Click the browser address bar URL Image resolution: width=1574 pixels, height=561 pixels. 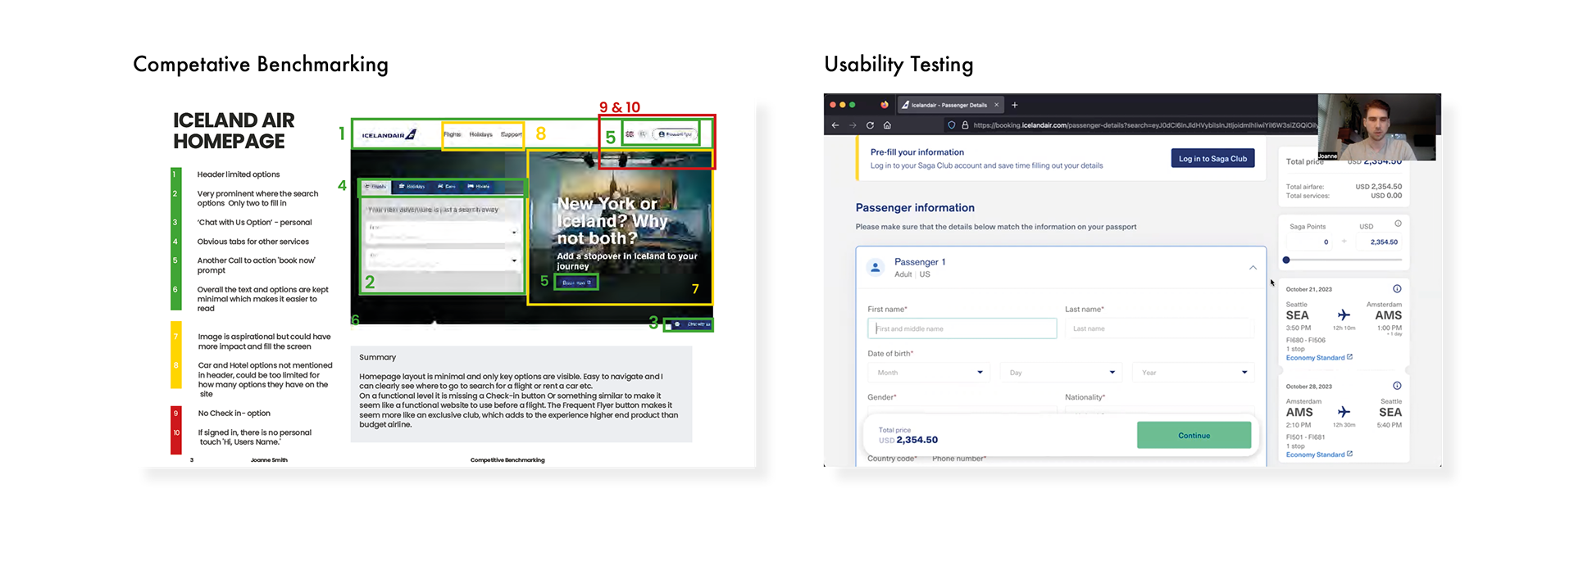tap(1144, 125)
